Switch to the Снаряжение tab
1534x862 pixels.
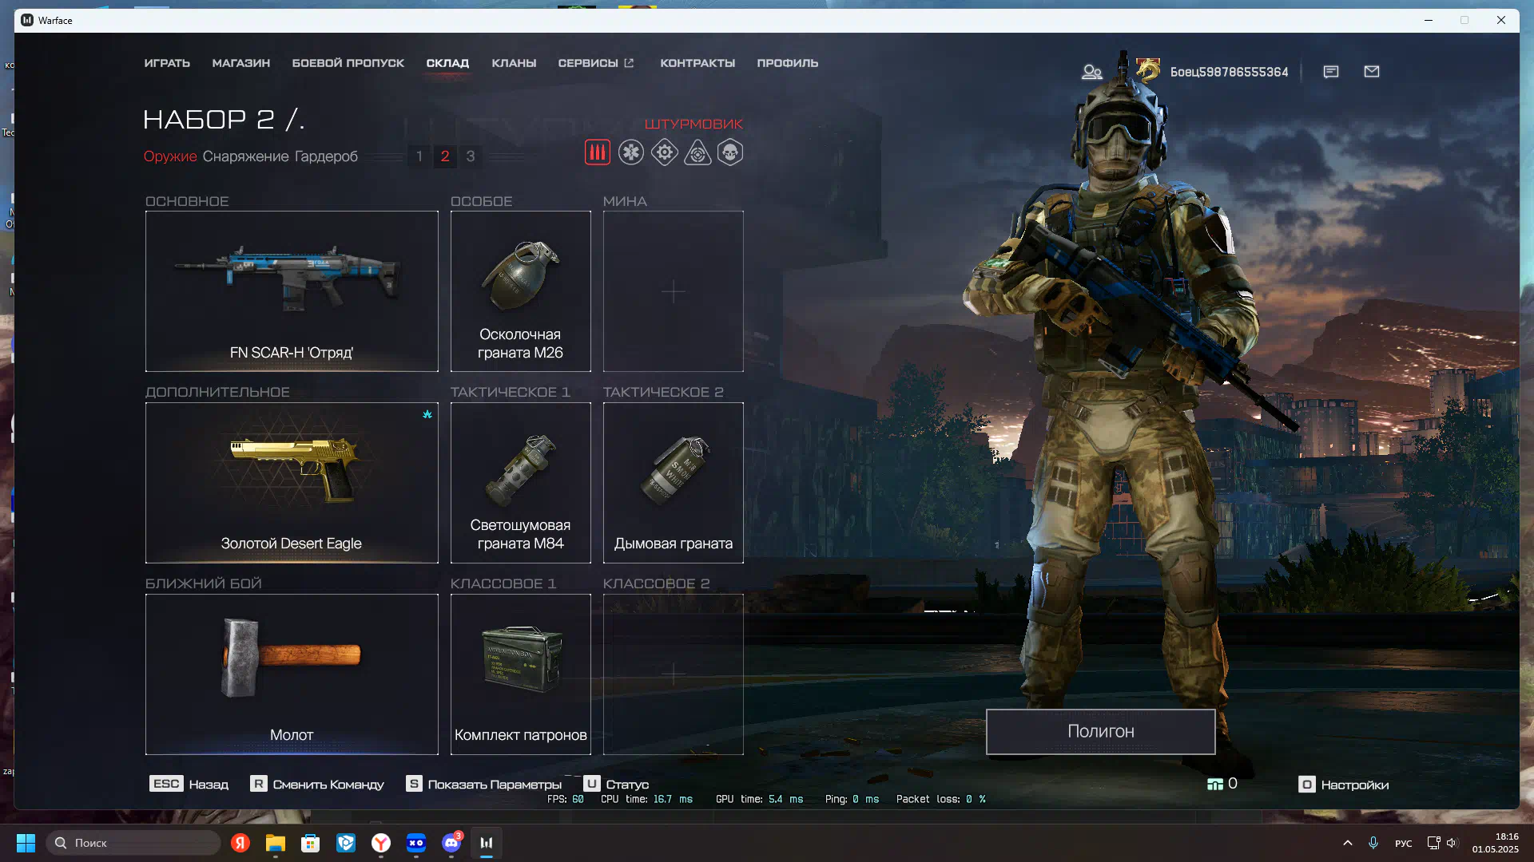click(x=245, y=156)
